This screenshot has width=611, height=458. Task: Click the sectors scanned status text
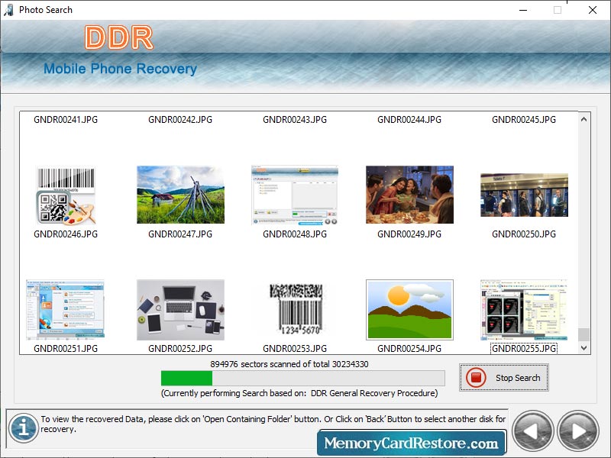[289, 364]
